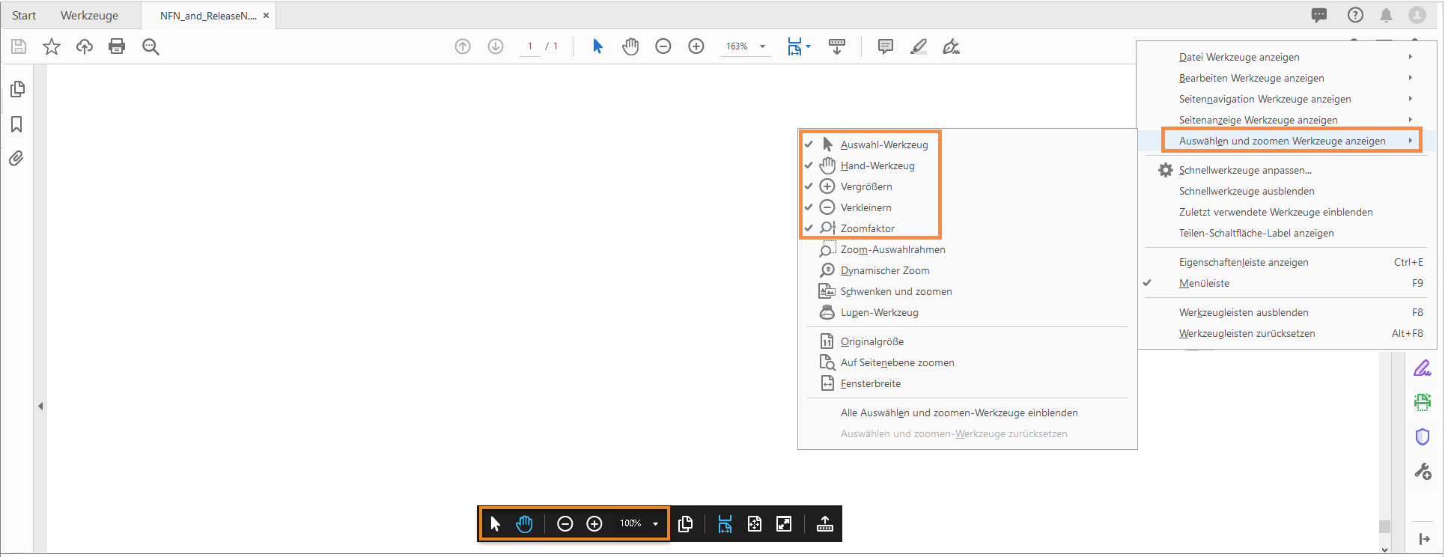The width and height of the screenshot is (1448, 557).
Task: Open the Help question mark icon
Action: (1355, 15)
